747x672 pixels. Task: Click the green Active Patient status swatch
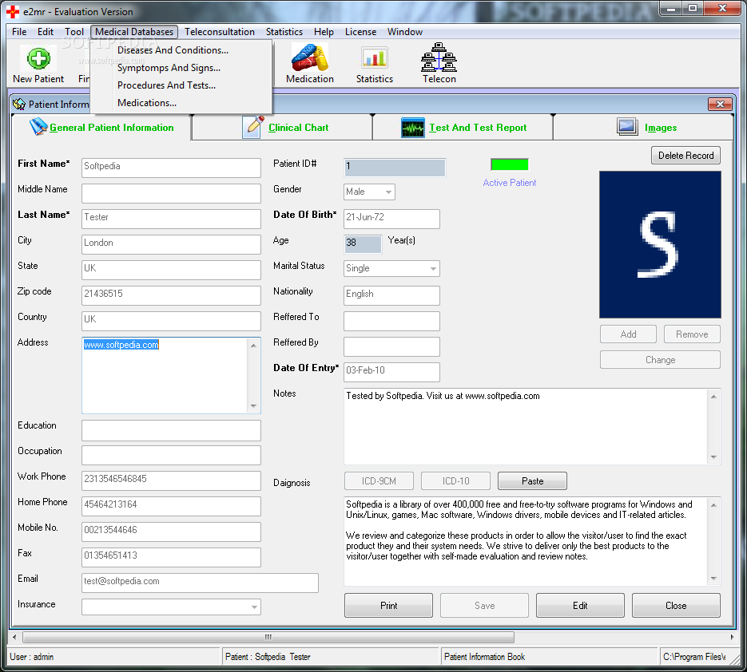[x=509, y=164]
